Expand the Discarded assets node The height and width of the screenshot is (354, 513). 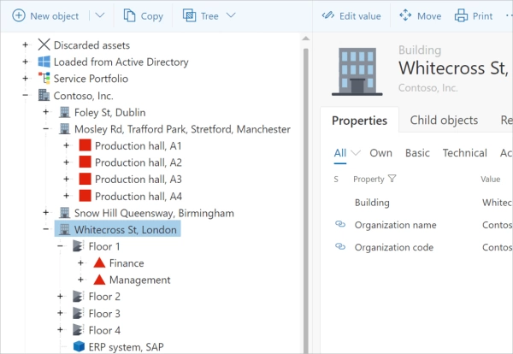pos(25,44)
